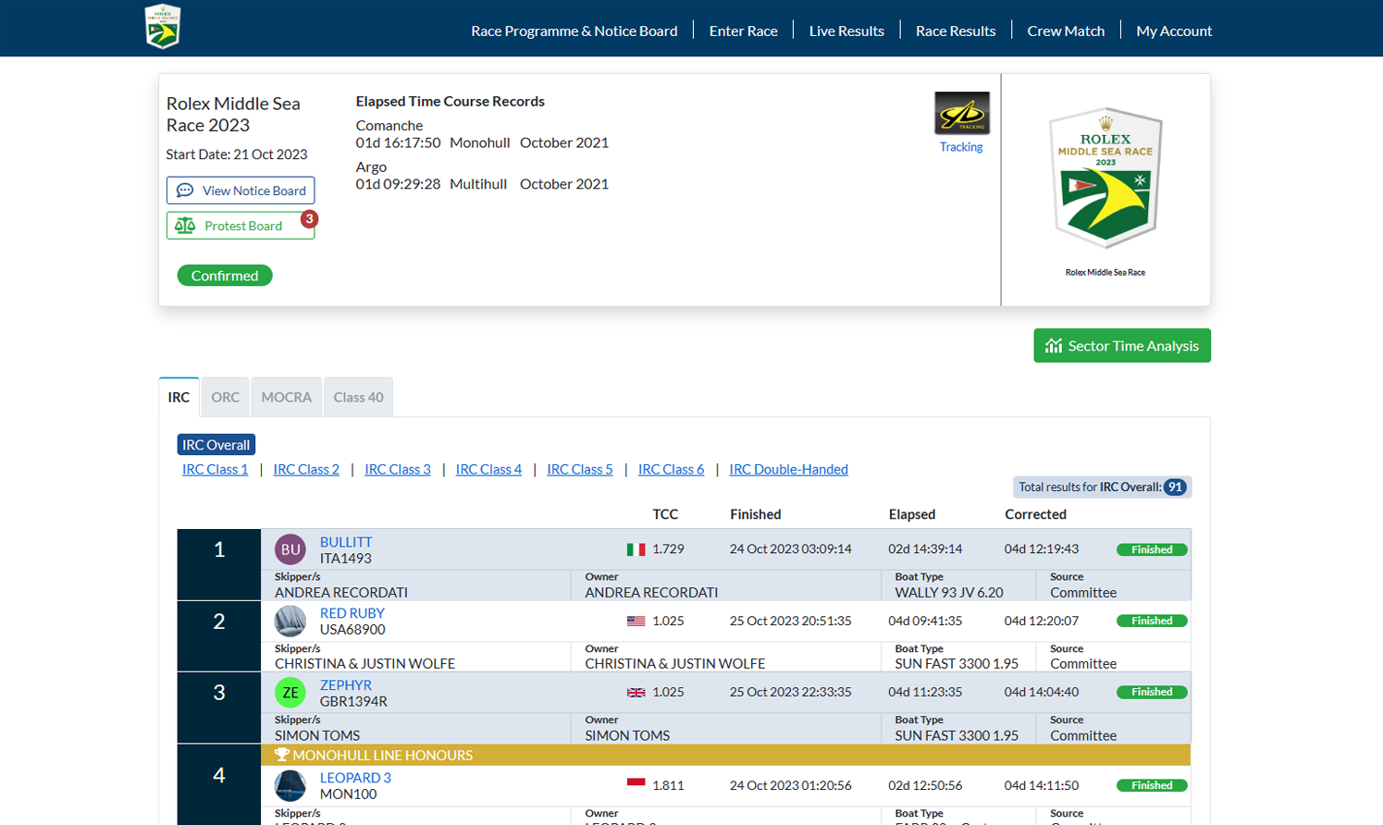Open Race Results in the navigation

(x=956, y=31)
